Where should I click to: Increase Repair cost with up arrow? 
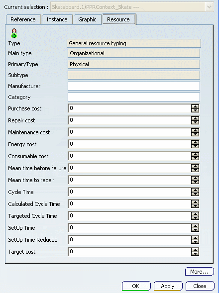click(x=195, y=118)
